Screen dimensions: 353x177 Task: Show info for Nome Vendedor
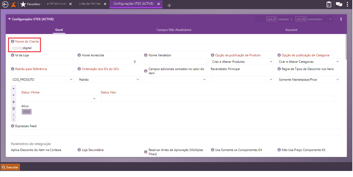click(146, 55)
